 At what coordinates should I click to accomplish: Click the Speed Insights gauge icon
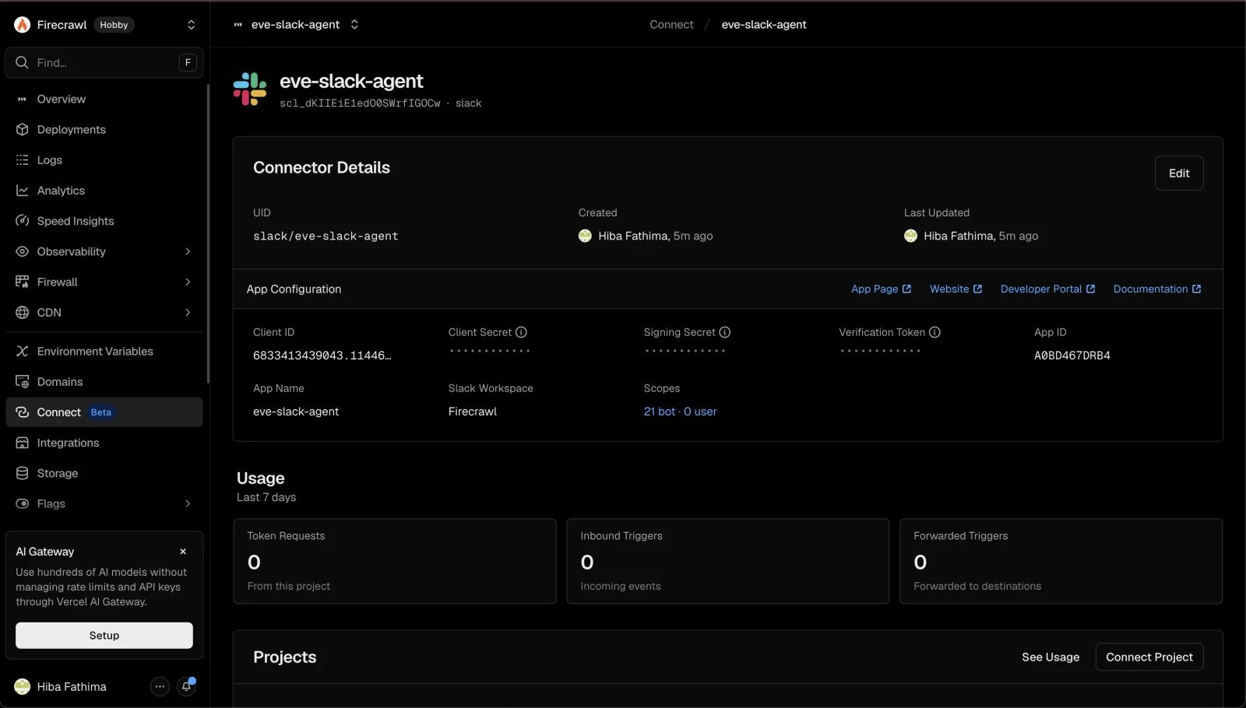click(x=22, y=221)
